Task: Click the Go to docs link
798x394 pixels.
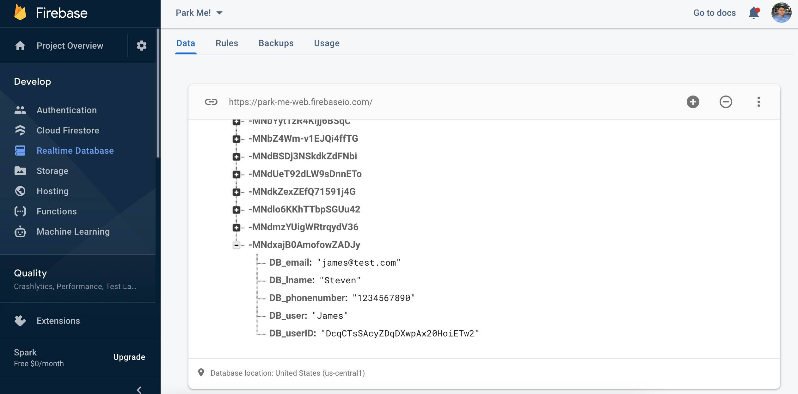Action: coord(715,13)
